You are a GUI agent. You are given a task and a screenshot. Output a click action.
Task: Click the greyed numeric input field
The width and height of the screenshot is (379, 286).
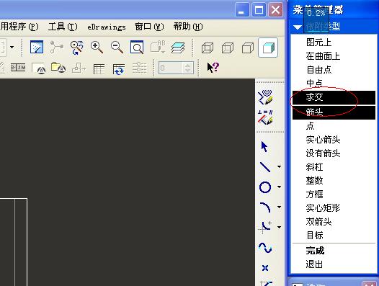(x=170, y=68)
